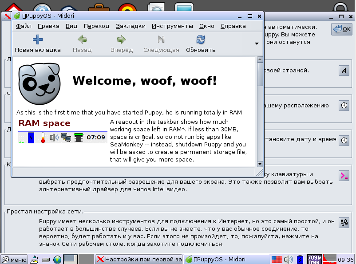Image resolution: width=356 pixels, height=264 pixels.
Task: Launch the terminal-style keyboard setup button
Action: pyautogui.click(x=344, y=175)
